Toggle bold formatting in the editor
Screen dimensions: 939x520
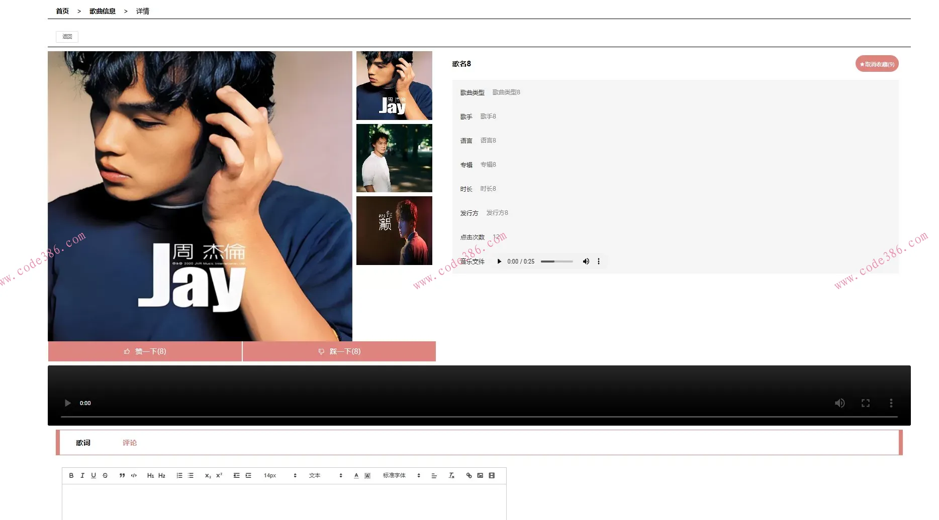[x=71, y=475]
